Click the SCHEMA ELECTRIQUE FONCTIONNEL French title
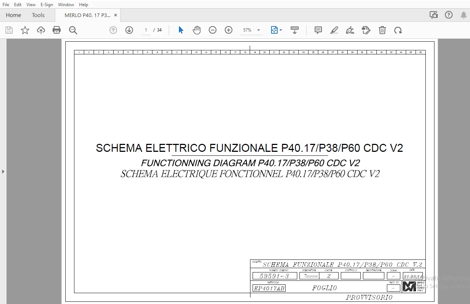Image resolution: width=470 pixels, height=304 pixels. click(250, 174)
